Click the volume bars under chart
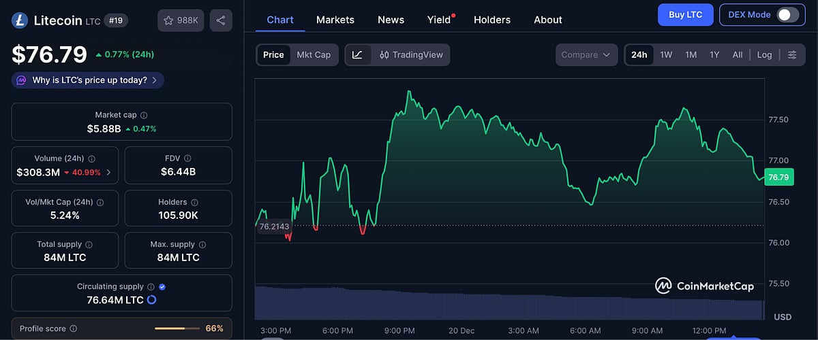 coord(510,303)
